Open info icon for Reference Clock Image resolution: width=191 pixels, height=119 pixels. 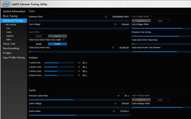coord(106,17)
